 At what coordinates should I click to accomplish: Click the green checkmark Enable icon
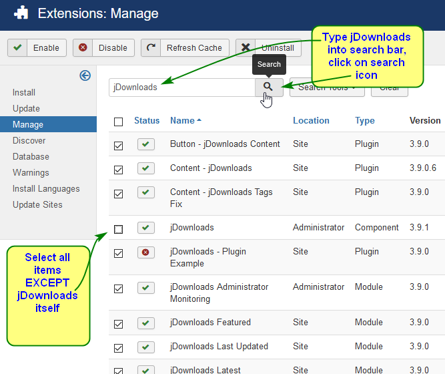[x=17, y=47]
